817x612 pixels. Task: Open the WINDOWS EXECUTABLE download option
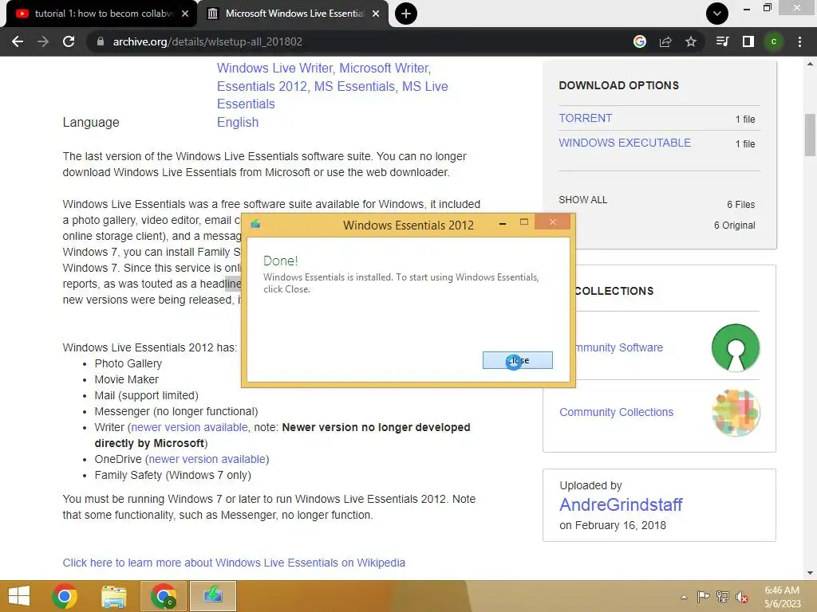click(x=625, y=143)
